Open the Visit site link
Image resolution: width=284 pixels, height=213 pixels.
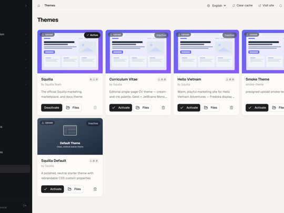(266, 6)
